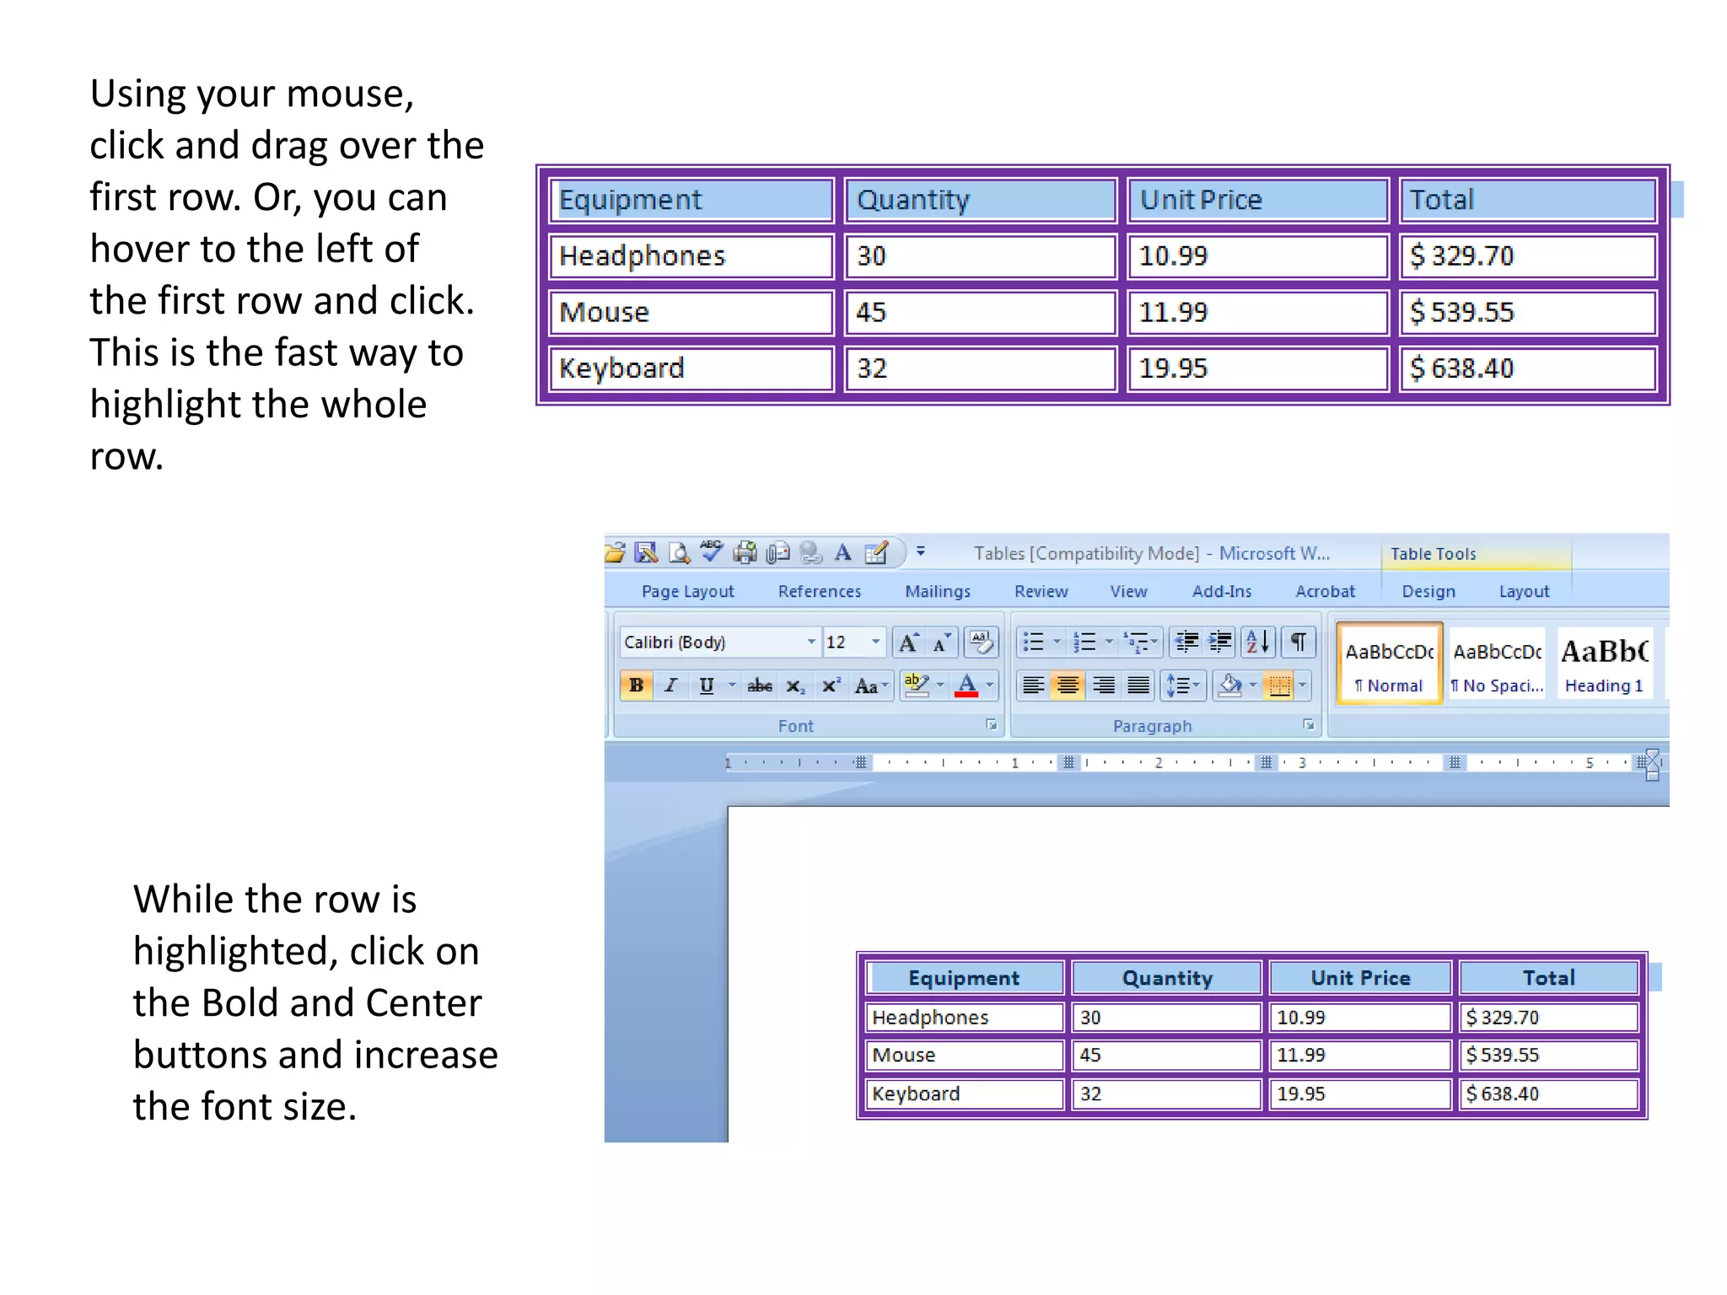The height and width of the screenshot is (1295, 1727).
Task: Open folder icon in Quick Access Toolbar
Action: 615,553
